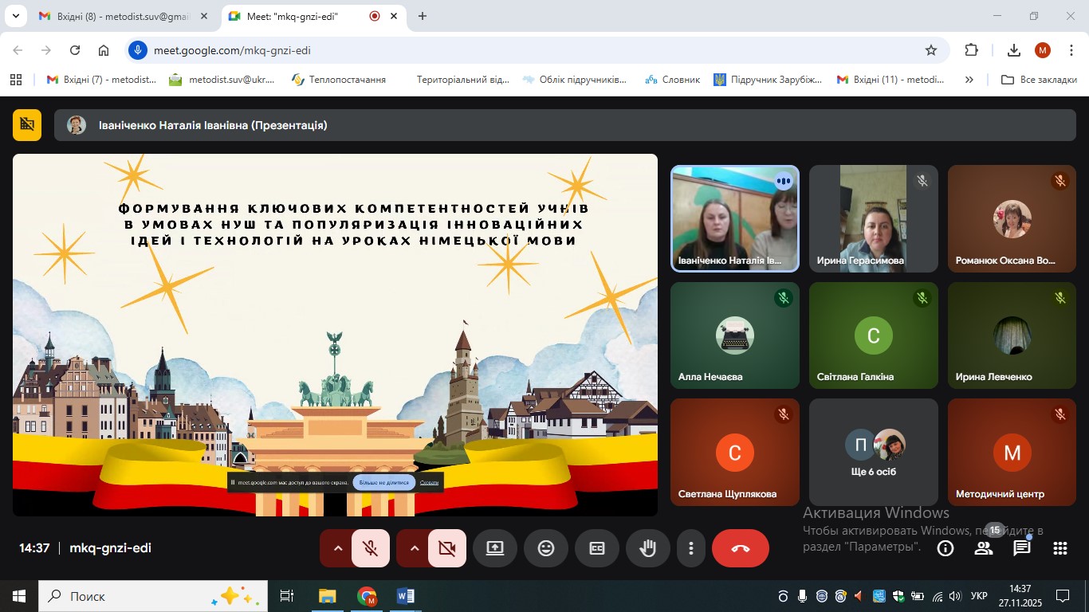The image size is (1089, 612).
Task: Open the chat panel icon
Action: (1022, 548)
